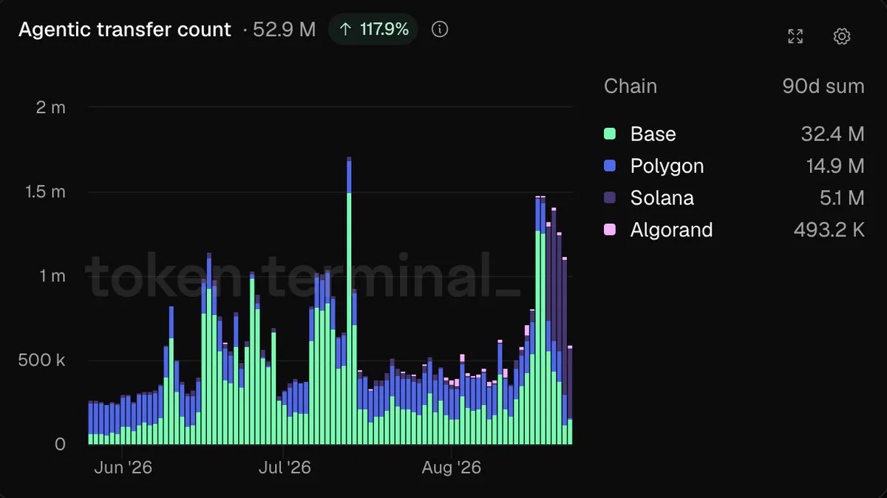The image size is (887, 498).
Task: Click the 52.9 M total value
Action: (285, 30)
